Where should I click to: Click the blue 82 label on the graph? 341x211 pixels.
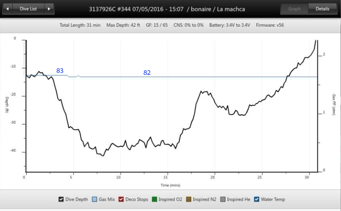pos(147,73)
